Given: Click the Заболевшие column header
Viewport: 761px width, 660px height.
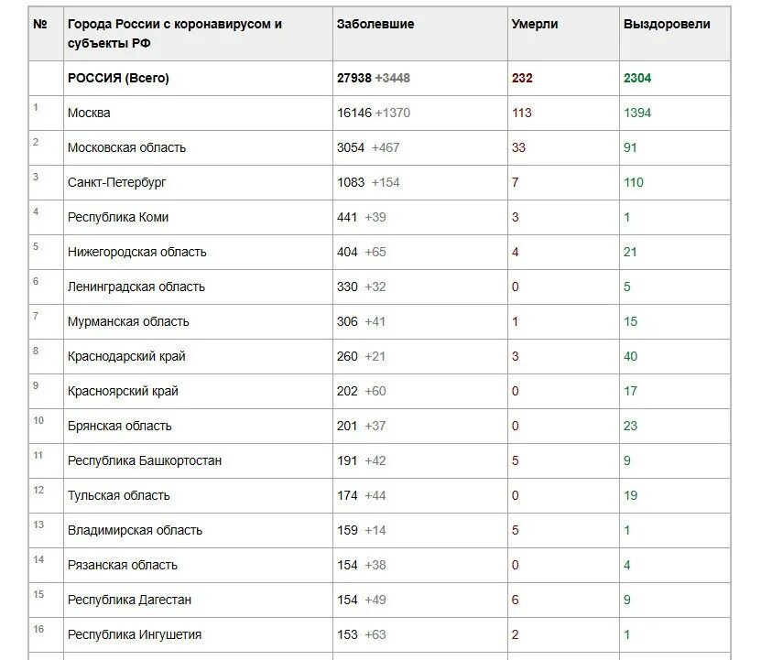Looking at the screenshot, I should tap(375, 25).
